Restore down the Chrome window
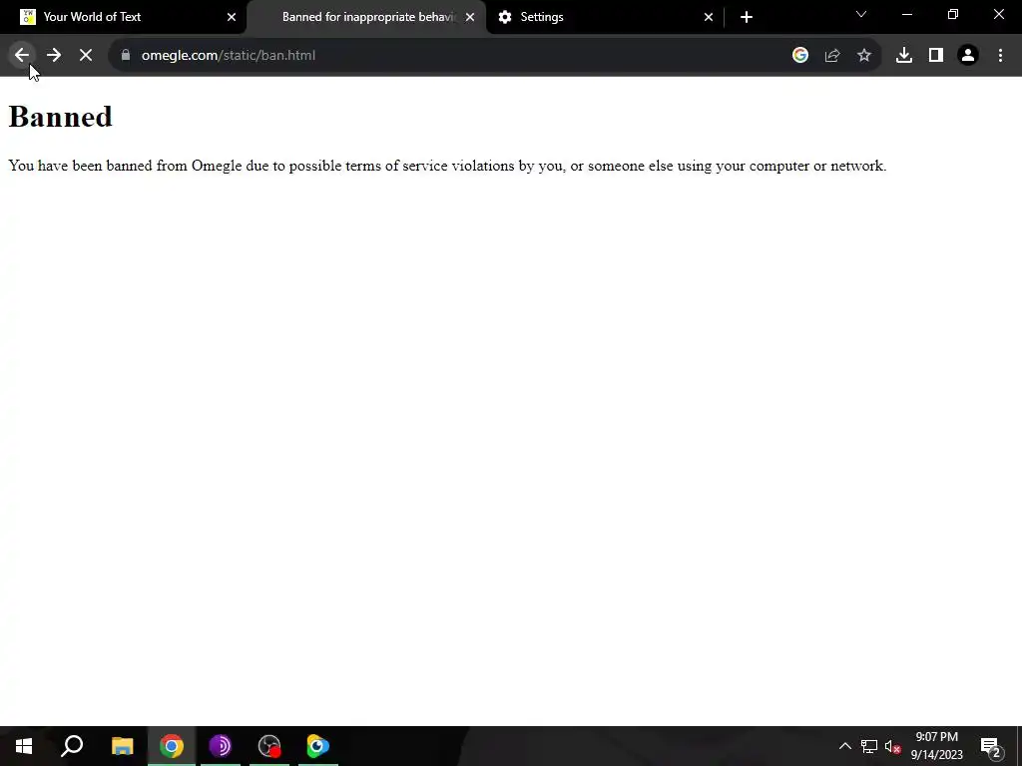Viewport: 1022px width, 766px height. point(953,14)
